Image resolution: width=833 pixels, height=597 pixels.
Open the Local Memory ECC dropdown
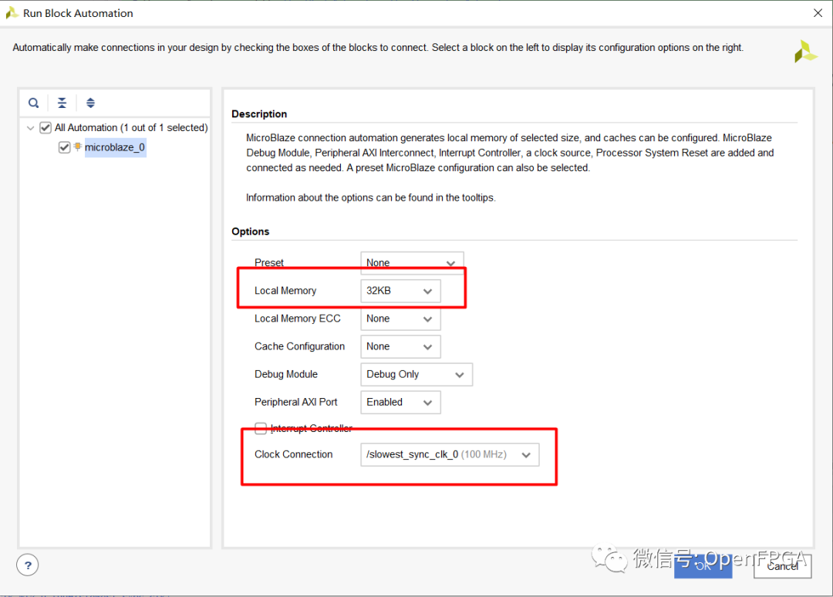click(x=400, y=319)
